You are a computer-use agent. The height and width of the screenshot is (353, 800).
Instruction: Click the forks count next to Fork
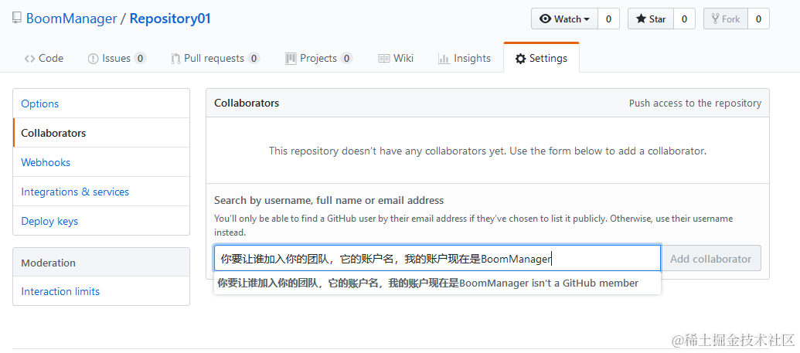pyautogui.click(x=759, y=19)
